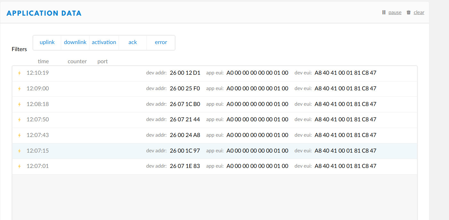Click the Filters label
The width and height of the screenshot is (449, 220).
click(19, 49)
